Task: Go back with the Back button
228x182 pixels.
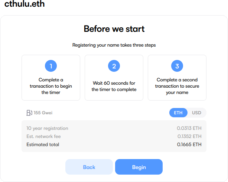Action: [89, 167]
